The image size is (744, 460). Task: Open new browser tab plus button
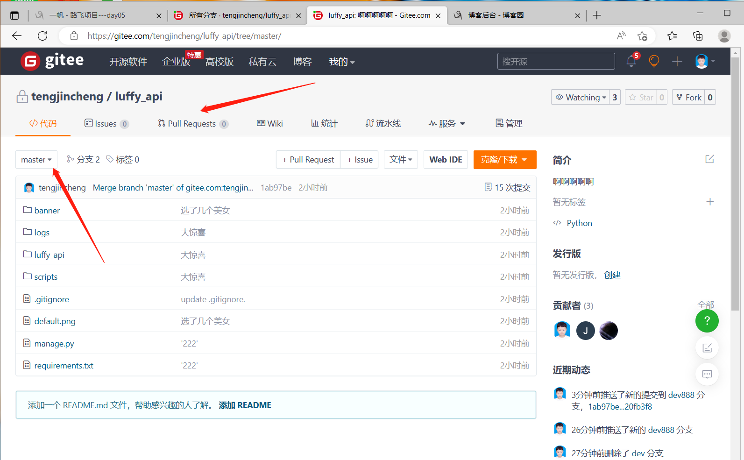[597, 15]
